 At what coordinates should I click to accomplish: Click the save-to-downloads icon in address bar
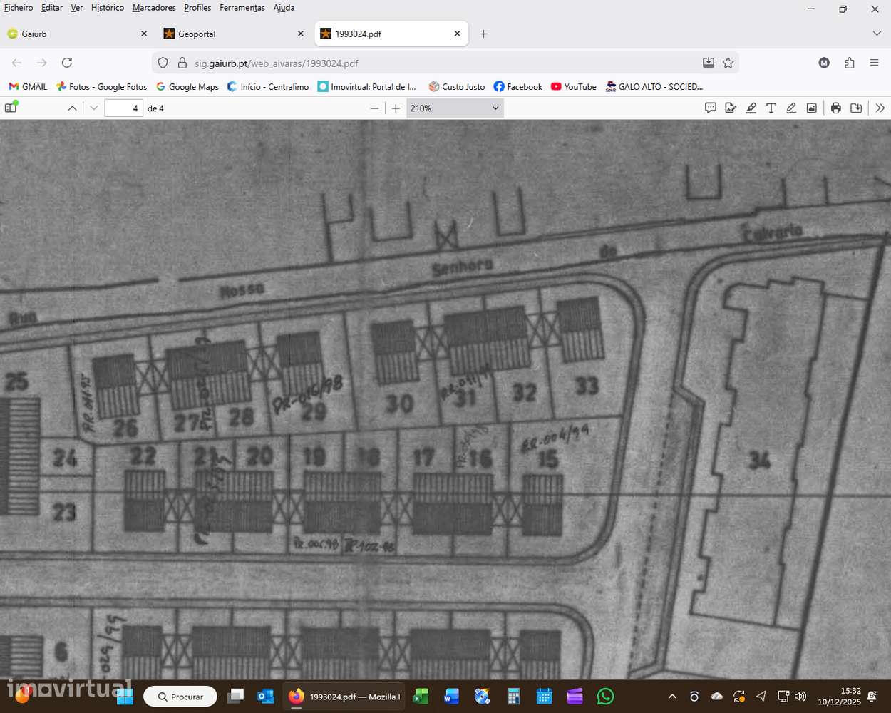coord(709,63)
